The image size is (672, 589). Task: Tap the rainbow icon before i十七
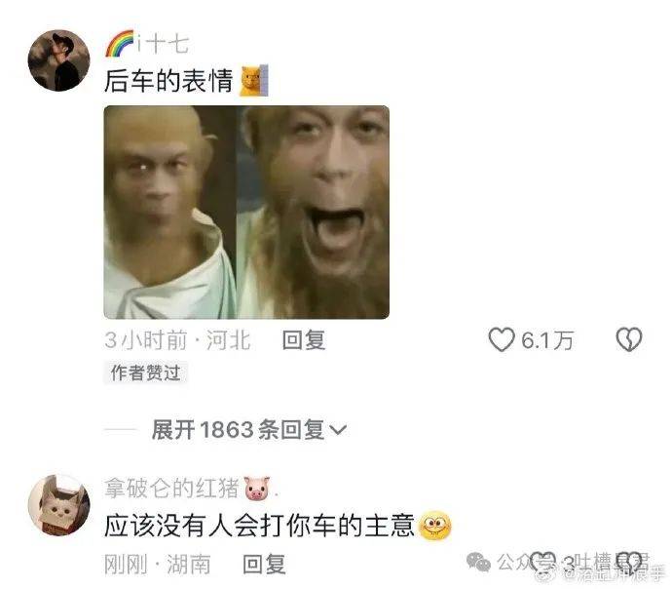(120, 43)
